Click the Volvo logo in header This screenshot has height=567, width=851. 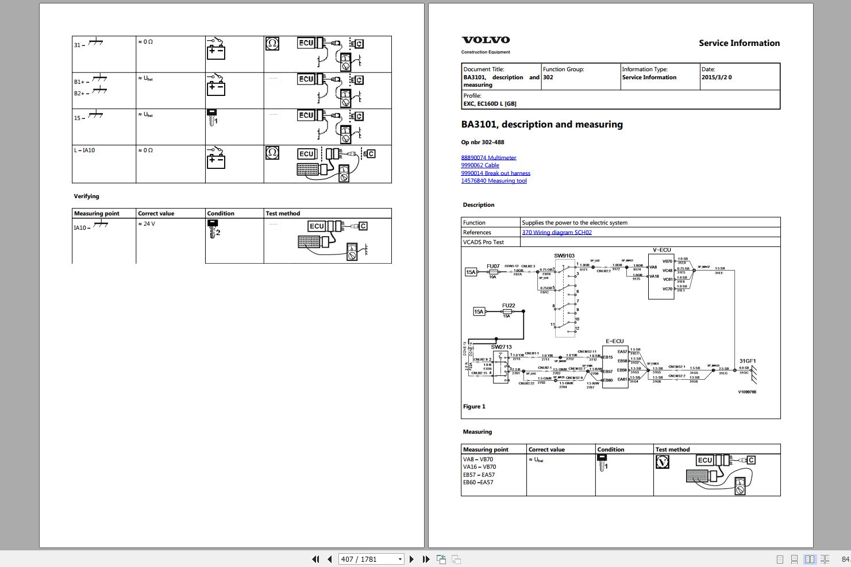pos(486,40)
